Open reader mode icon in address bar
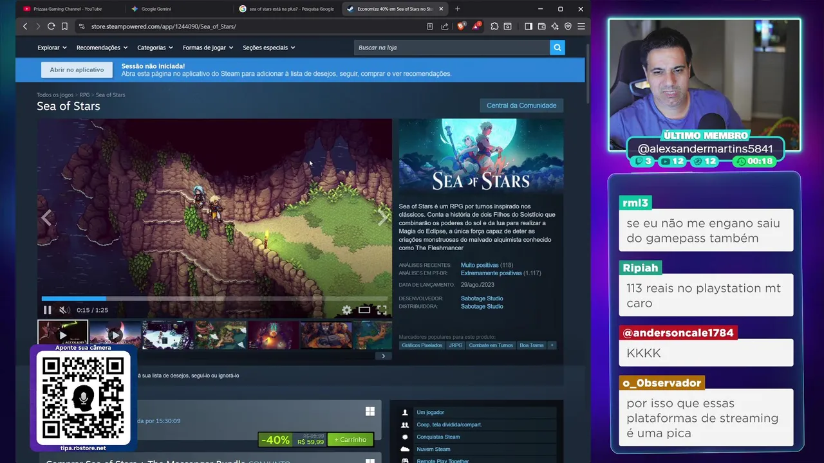 click(430, 26)
